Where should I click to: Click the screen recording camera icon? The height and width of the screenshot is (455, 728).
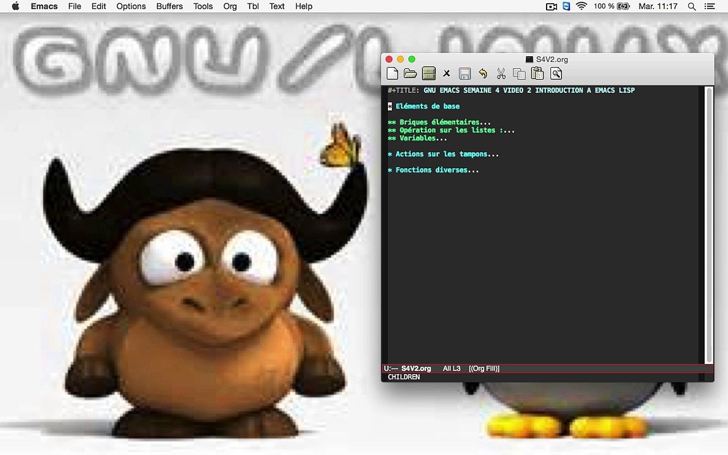click(551, 6)
